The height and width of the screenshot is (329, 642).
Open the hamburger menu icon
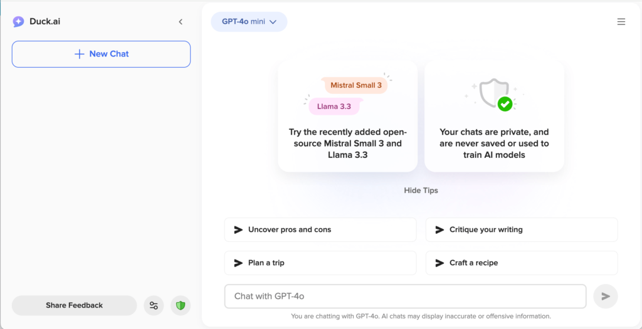(621, 22)
